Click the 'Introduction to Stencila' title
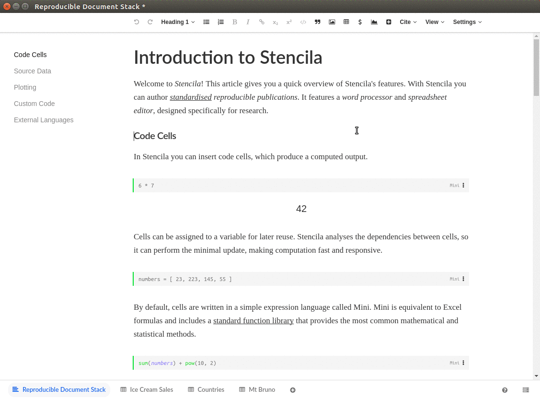The height and width of the screenshot is (399, 540). click(x=228, y=58)
